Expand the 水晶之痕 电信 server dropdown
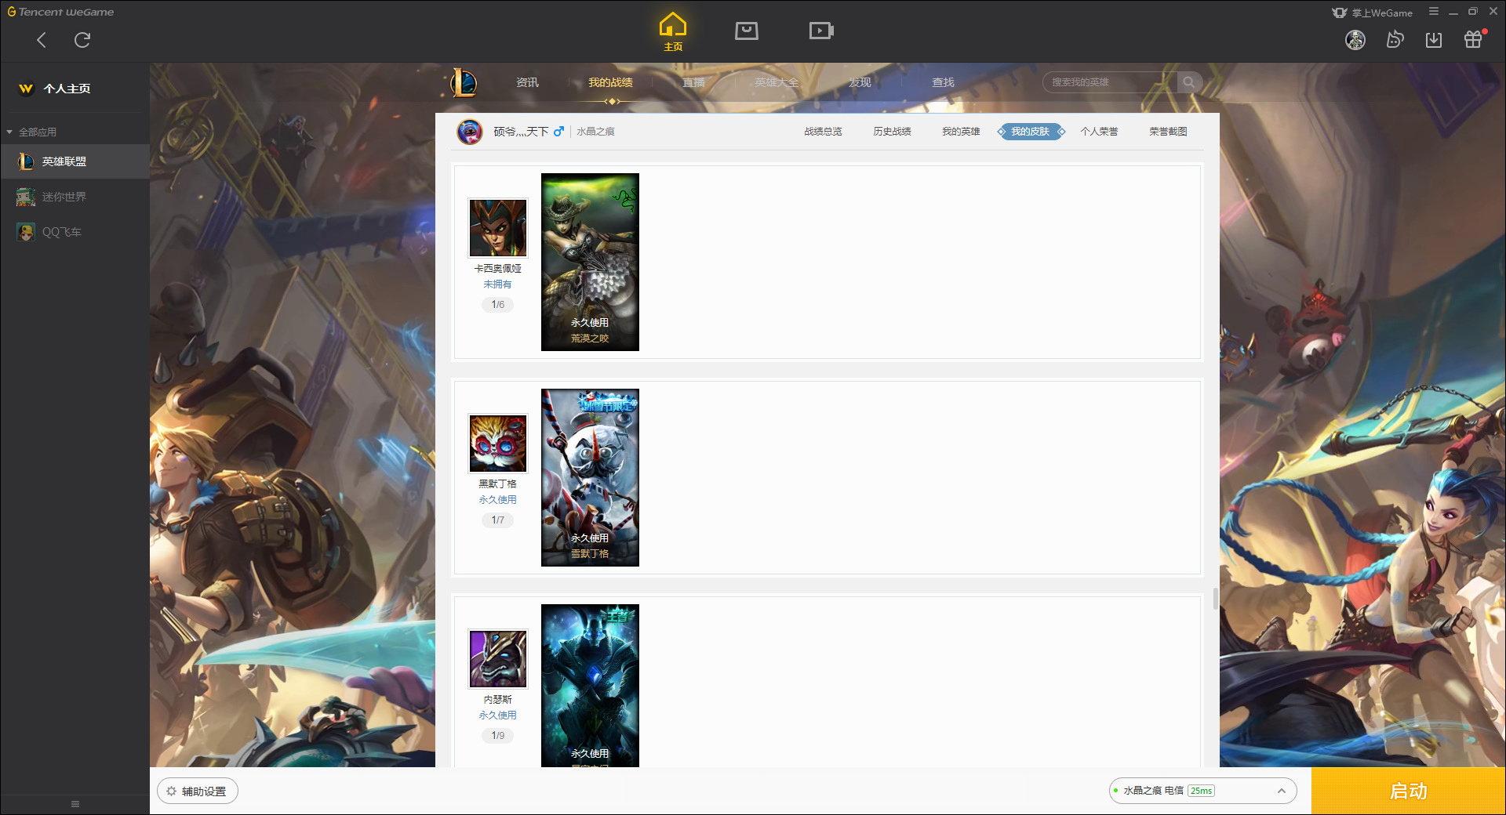The image size is (1506, 815). pyautogui.click(x=1202, y=791)
